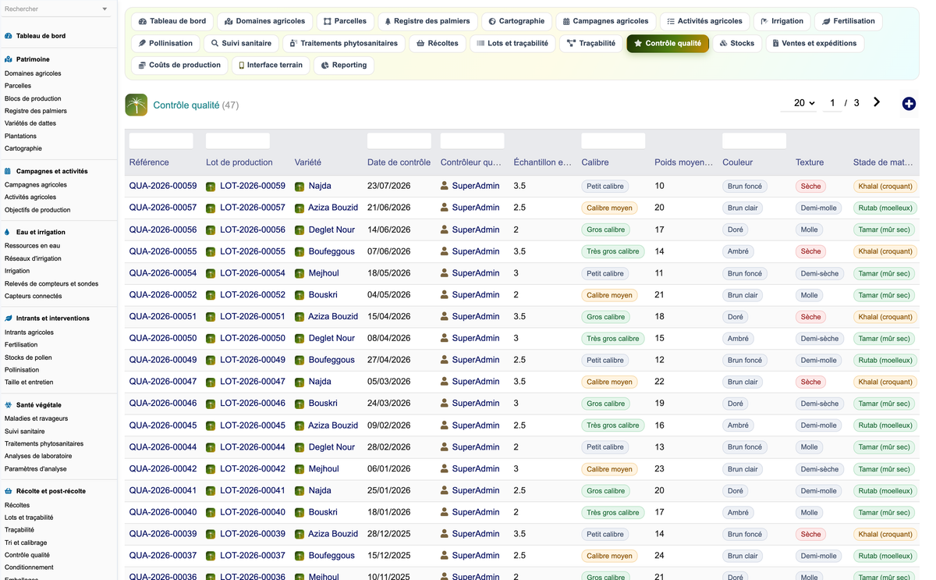Open Registre des palmiers tab
Screen dimensions: 936x580
coord(427,21)
